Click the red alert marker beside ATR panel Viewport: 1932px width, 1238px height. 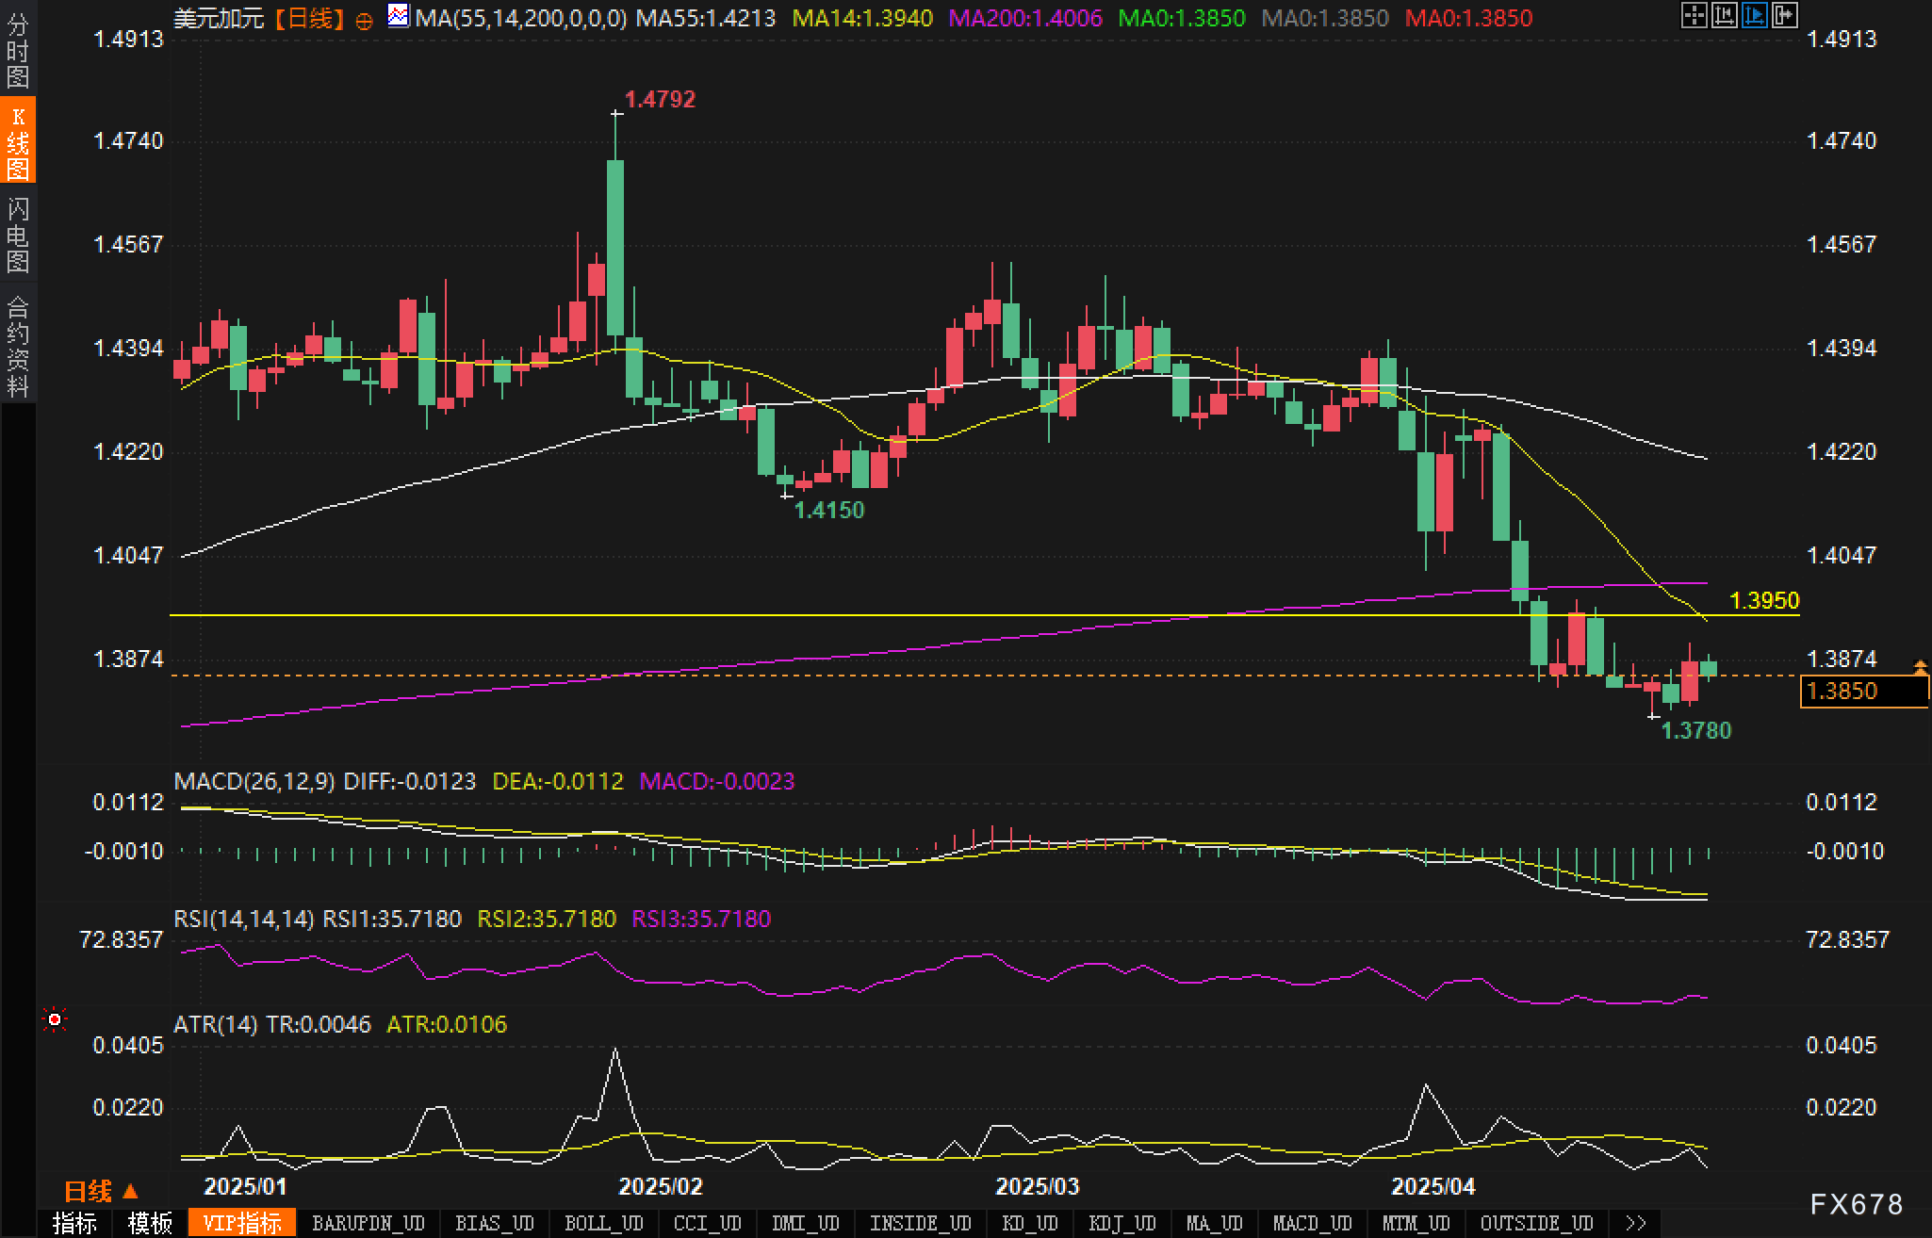pyautogui.click(x=55, y=1019)
